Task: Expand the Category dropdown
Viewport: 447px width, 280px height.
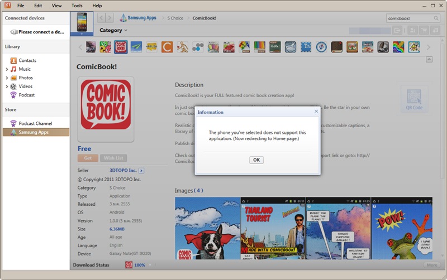Action: (113, 30)
